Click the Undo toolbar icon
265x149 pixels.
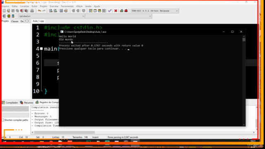click(39, 11)
